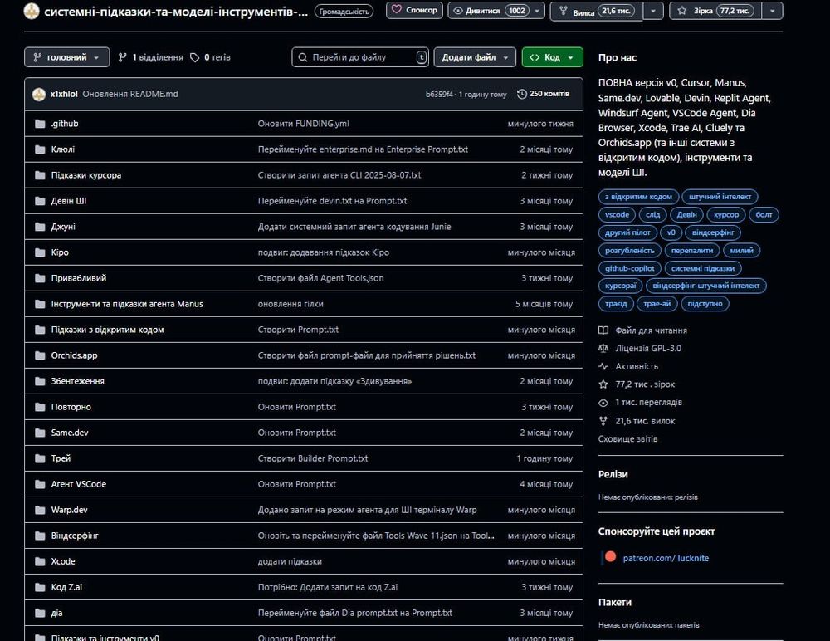This screenshot has width=830, height=641.
Task: Click the folder icon for .github
Action: 40,124
